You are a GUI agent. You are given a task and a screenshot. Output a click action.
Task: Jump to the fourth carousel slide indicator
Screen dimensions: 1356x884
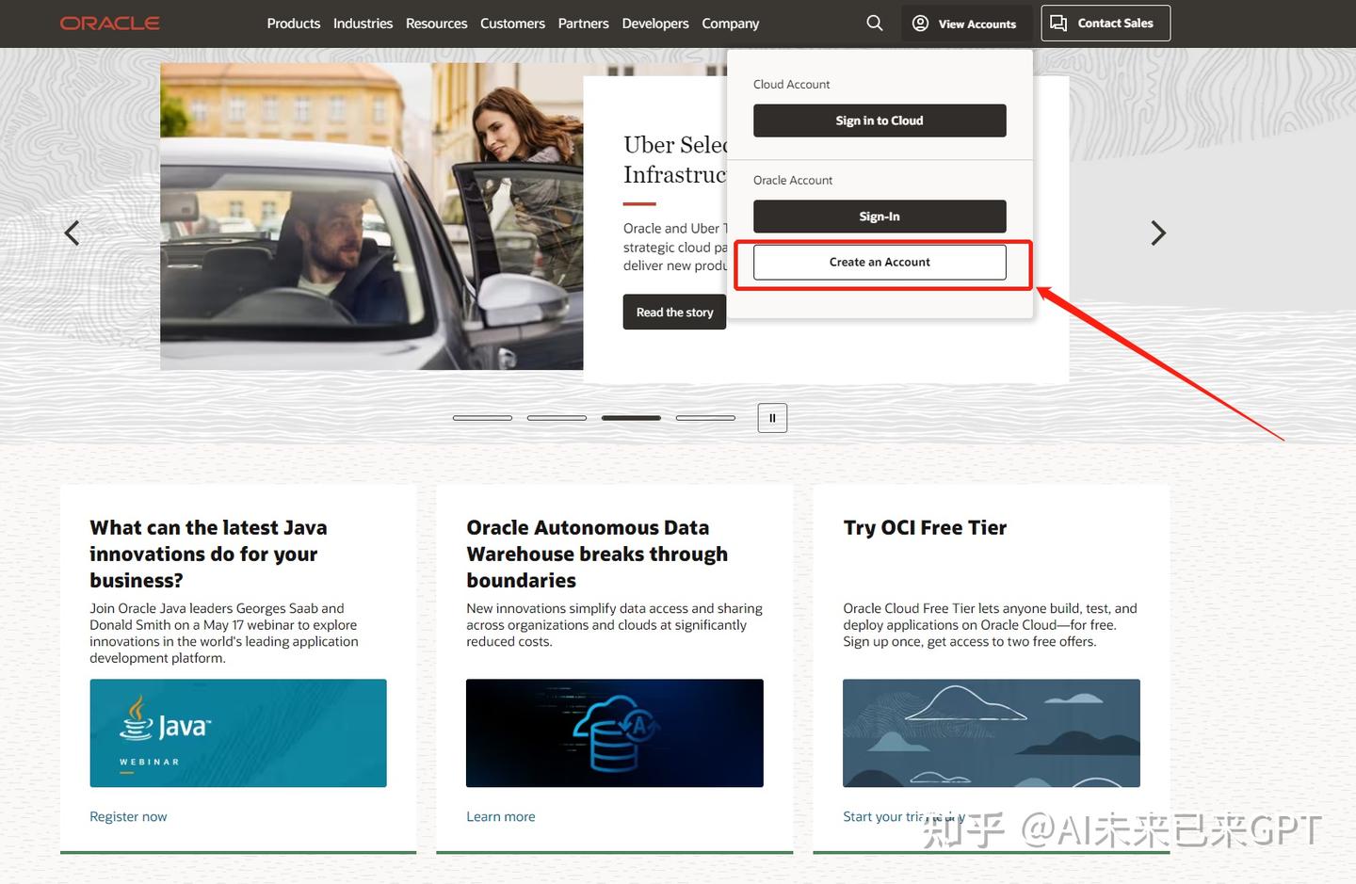click(x=705, y=418)
